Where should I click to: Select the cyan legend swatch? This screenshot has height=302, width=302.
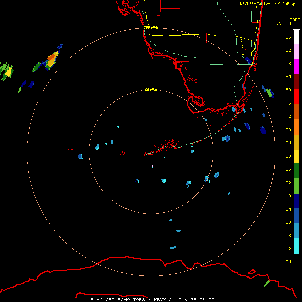pos(296,246)
